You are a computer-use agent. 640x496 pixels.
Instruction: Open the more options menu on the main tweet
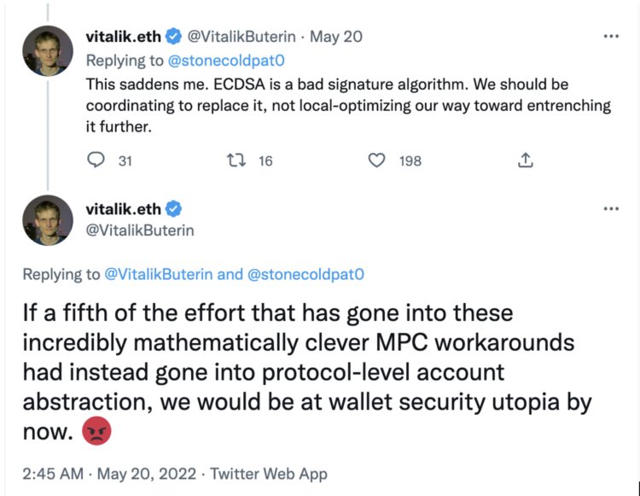pos(610,209)
